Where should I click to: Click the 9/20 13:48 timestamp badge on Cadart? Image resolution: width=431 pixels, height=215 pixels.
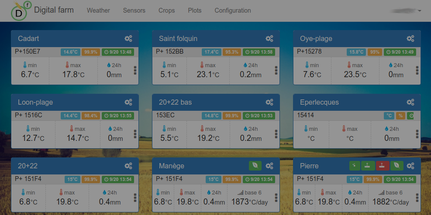pyautogui.click(x=117, y=52)
